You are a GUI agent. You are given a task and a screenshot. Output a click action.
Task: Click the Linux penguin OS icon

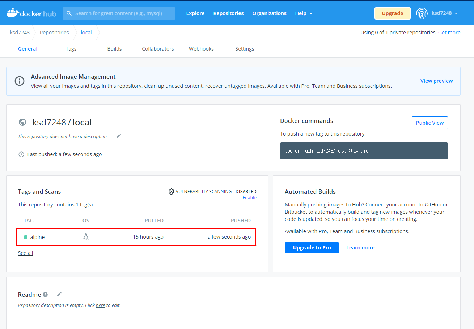point(86,237)
